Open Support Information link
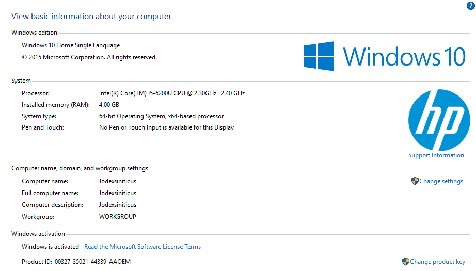Screen dimensions: 476x271 [436, 155]
